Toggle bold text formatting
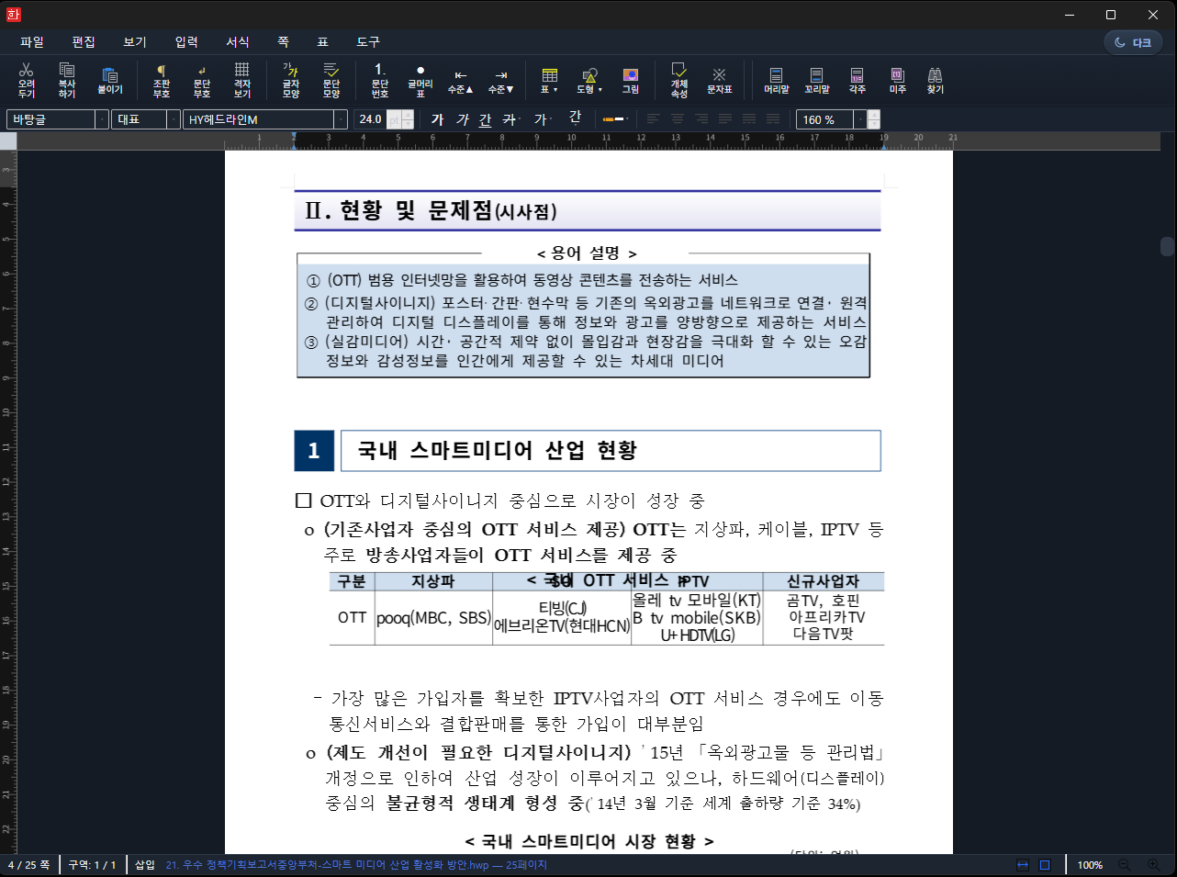 point(438,119)
